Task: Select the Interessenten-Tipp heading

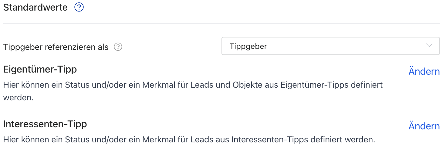Action: click(45, 124)
